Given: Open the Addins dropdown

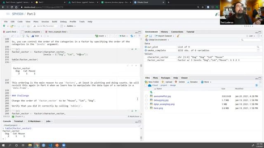Looking at the screenshot, I should pyautogui.click(x=71, y=26).
